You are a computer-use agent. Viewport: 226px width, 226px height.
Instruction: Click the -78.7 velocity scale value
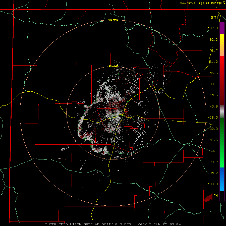click(x=213, y=162)
